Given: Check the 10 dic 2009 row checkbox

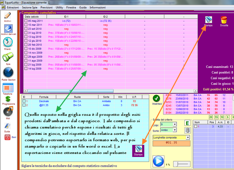Looking at the screenshot, I should 26,49.
